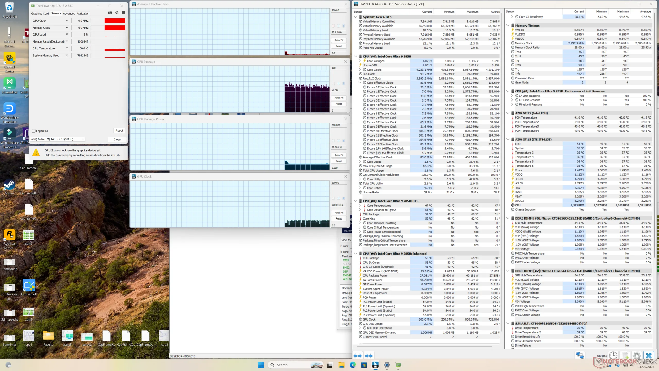The image size is (659, 371).
Task: Click the GPU-Z screenshot camera icon
Action: click(110, 13)
